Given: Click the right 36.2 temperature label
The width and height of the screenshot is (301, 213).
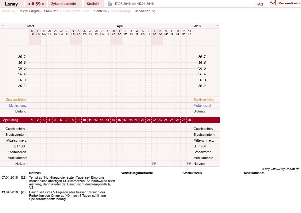Looking at the screenshot, I should click(x=202, y=86).
